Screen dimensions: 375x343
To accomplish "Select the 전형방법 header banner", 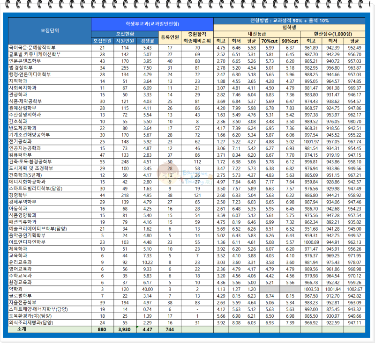I will pyautogui.click(x=289, y=21).
